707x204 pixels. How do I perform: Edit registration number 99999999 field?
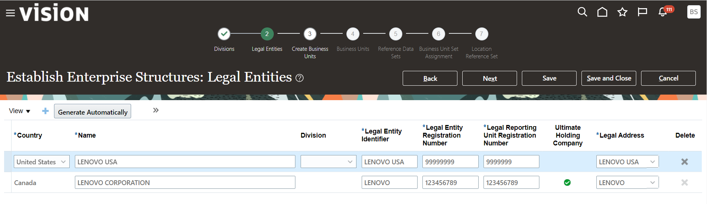click(x=450, y=162)
